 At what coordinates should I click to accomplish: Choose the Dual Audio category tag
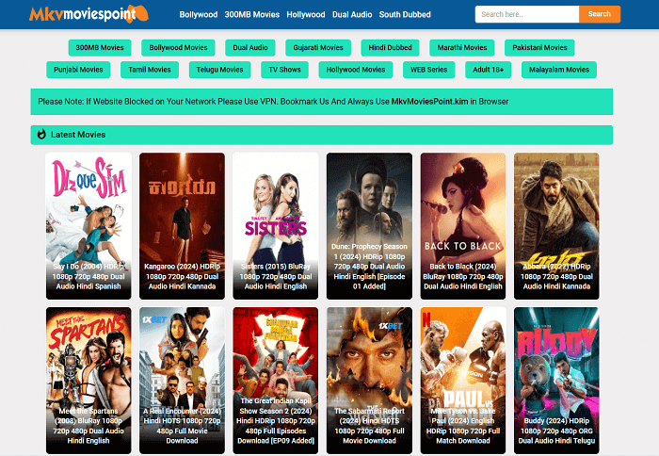pos(250,47)
